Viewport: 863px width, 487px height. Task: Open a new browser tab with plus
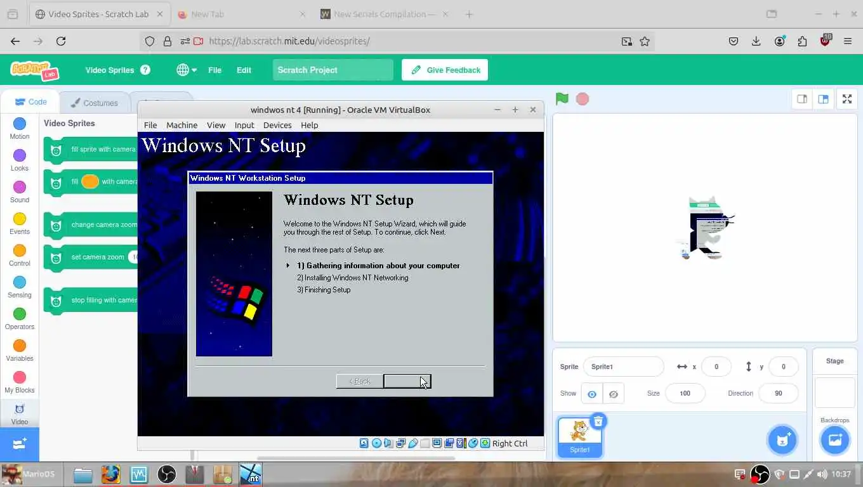tap(469, 14)
